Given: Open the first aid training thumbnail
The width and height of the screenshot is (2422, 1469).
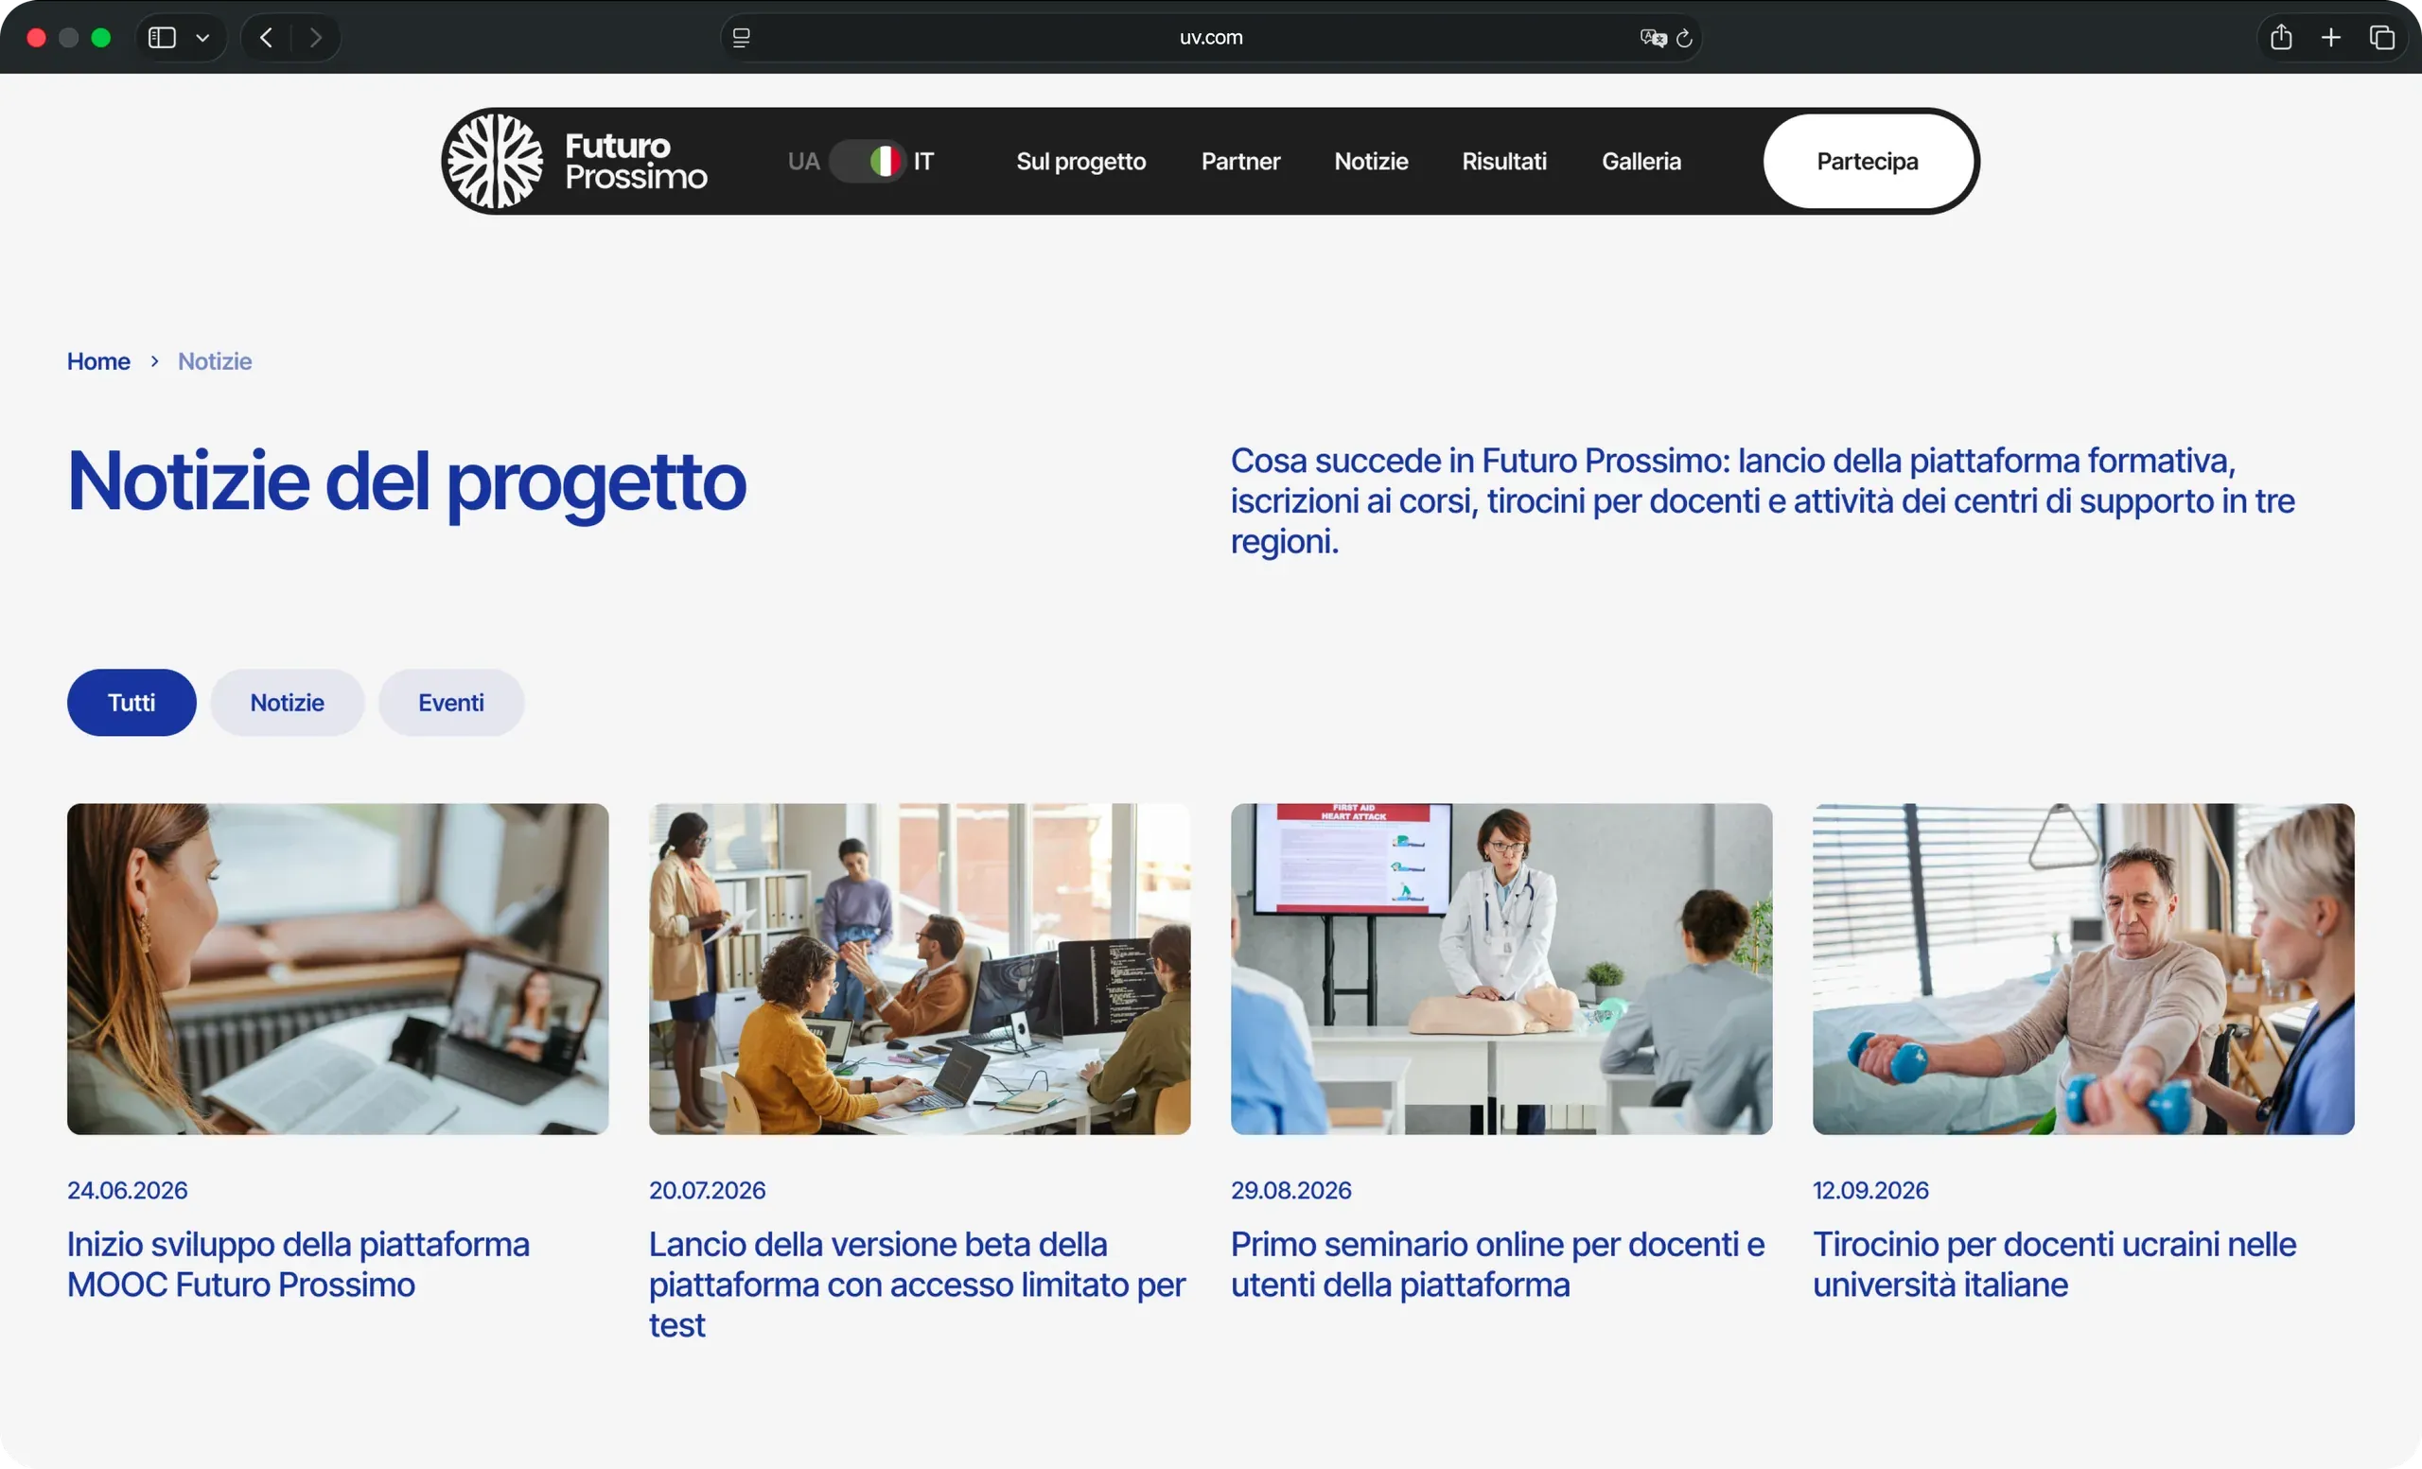Looking at the screenshot, I should click(1501, 969).
